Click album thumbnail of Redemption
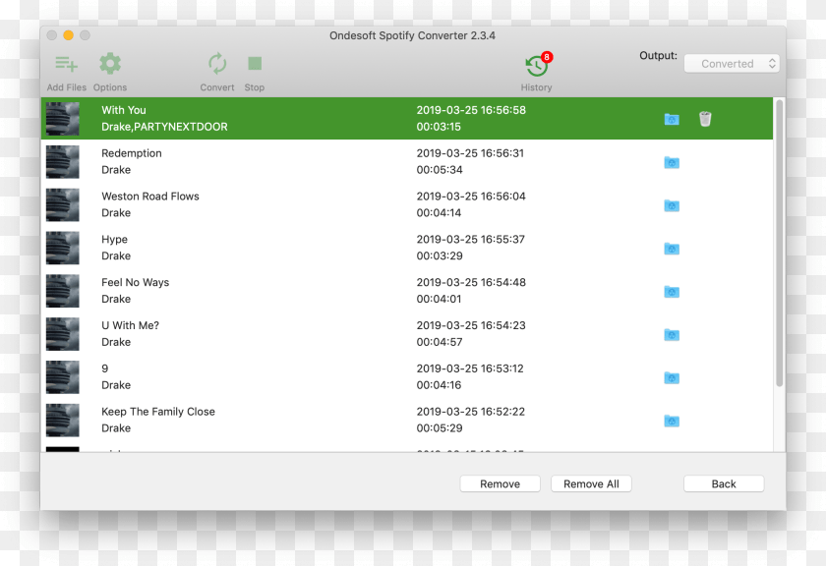Image resolution: width=826 pixels, height=566 pixels. click(63, 162)
